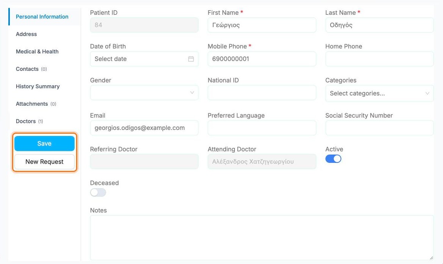This screenshot has width=443, height=264.
Task: Grab the Notes resize handle
Action: coord(431,258)
